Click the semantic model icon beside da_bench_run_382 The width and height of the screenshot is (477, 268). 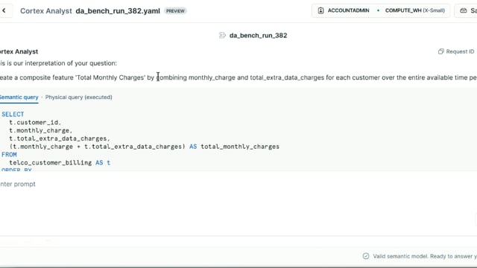(222, 36)
